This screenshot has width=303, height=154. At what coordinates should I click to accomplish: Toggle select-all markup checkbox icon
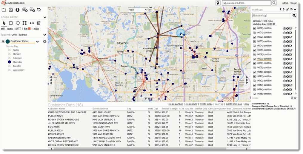[x=287, y=9]
